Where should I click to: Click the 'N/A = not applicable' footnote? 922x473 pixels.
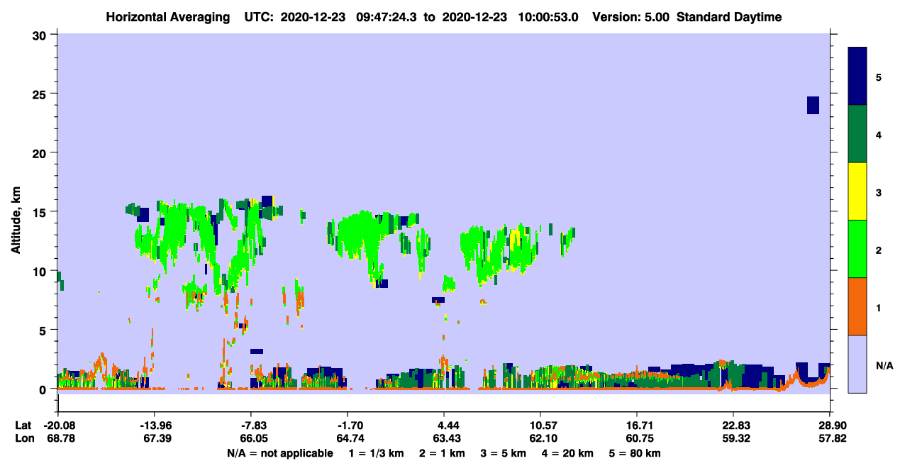pyautogui.click(x=279, y=453)
